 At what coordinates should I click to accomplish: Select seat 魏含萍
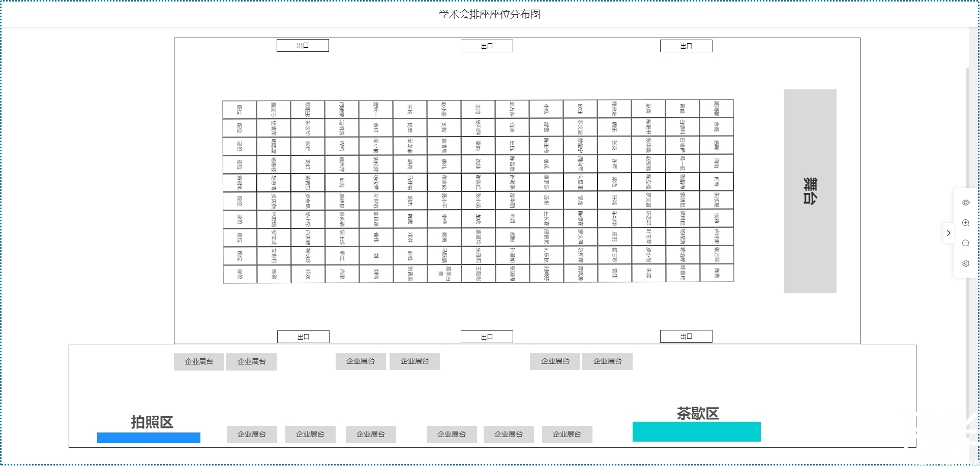pos(342,164)
